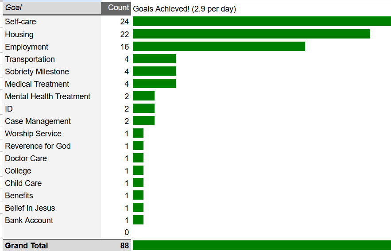
Task: Select the Goal header cell
Action: [52, 8]
